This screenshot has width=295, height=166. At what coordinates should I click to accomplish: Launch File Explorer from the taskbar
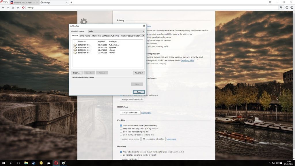[26, 163]
